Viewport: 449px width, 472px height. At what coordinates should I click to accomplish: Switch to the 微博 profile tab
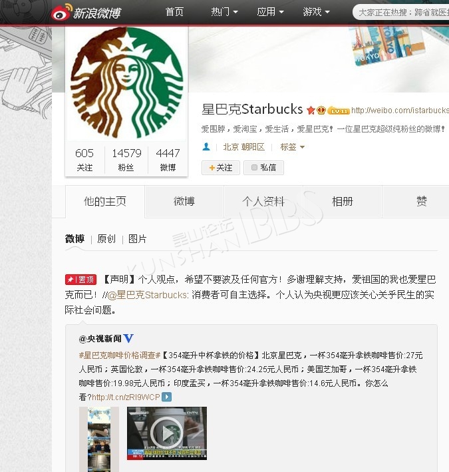tap(184, 201)
